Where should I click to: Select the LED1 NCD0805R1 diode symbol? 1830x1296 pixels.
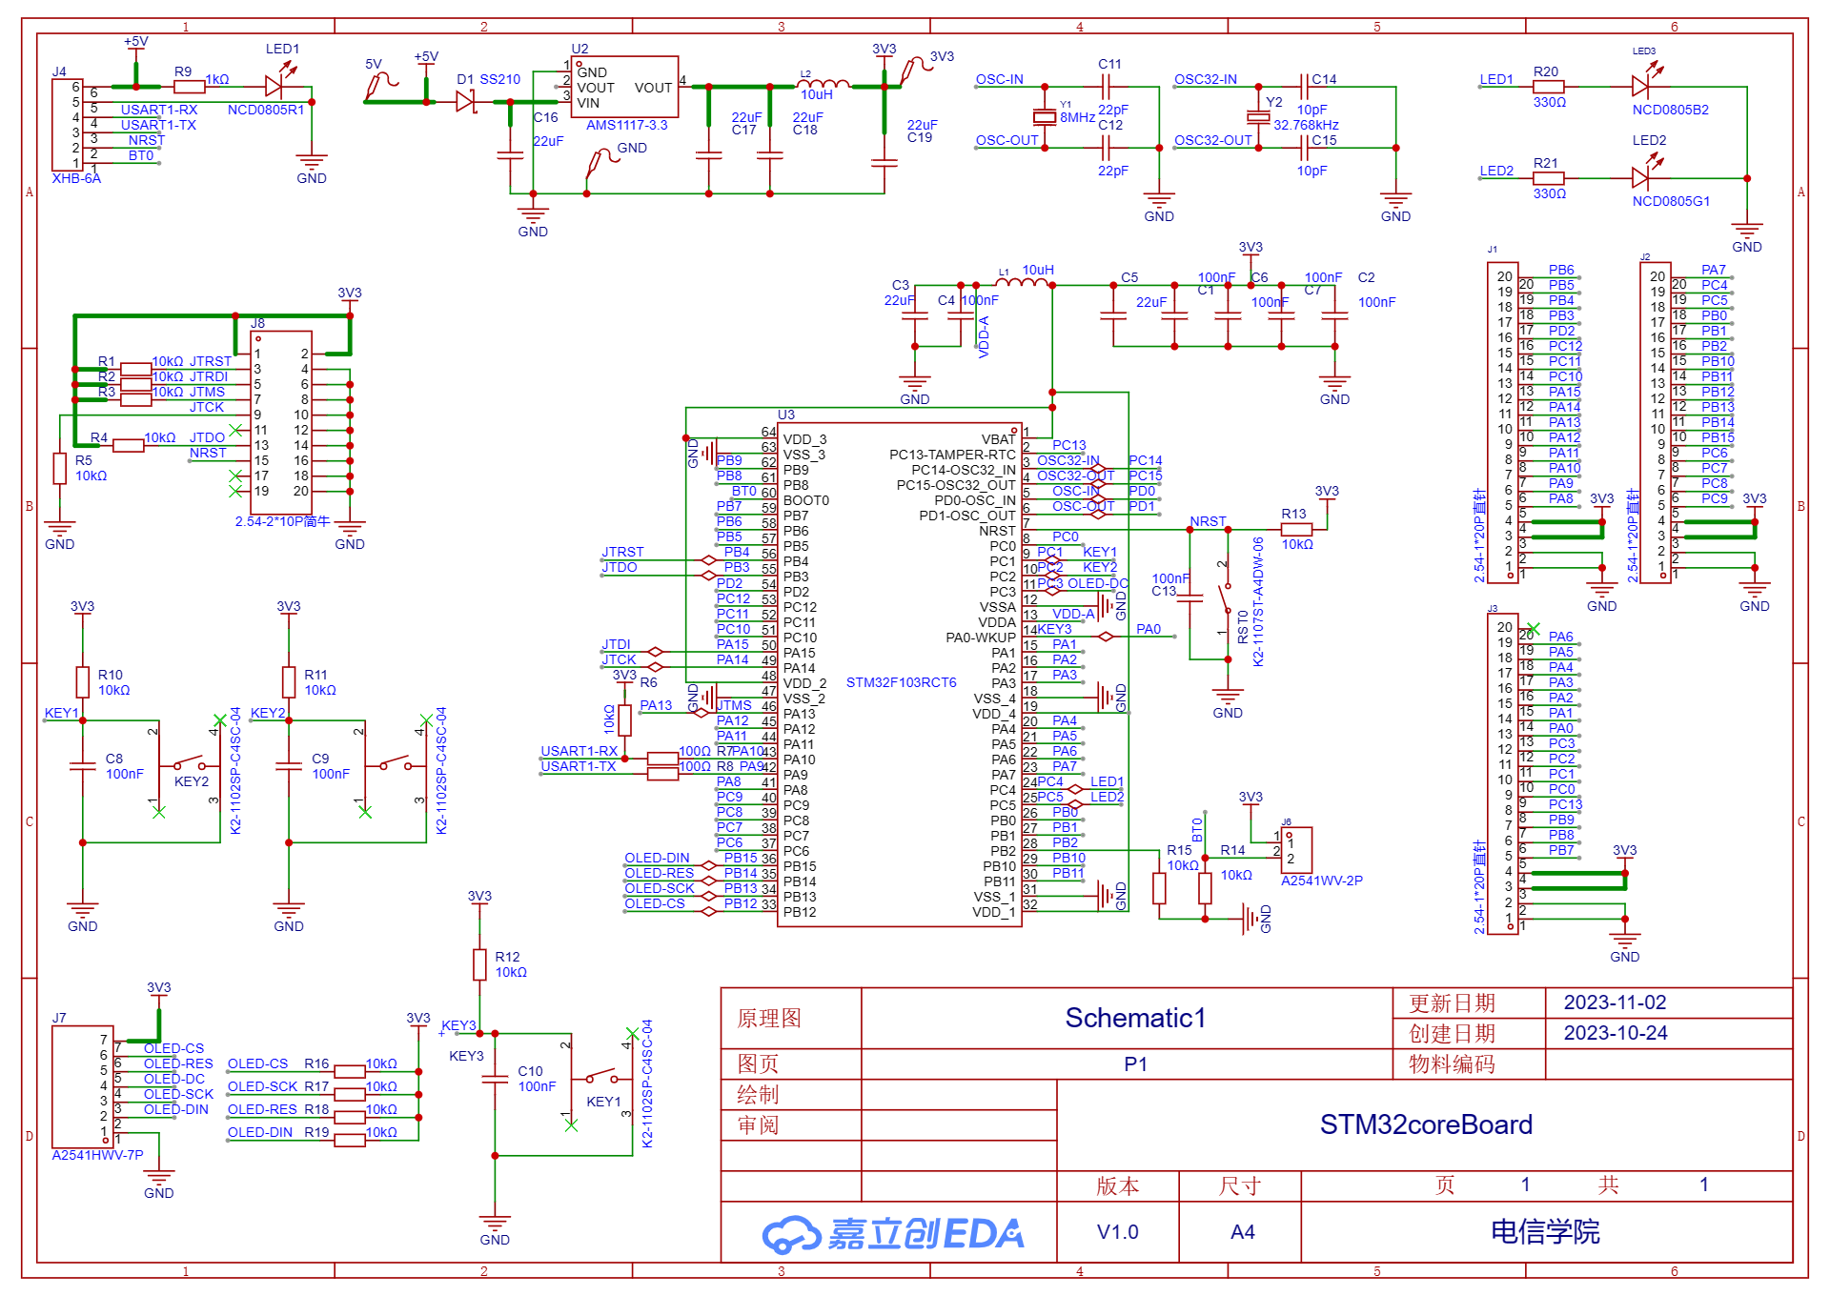[x=275, y=86]
